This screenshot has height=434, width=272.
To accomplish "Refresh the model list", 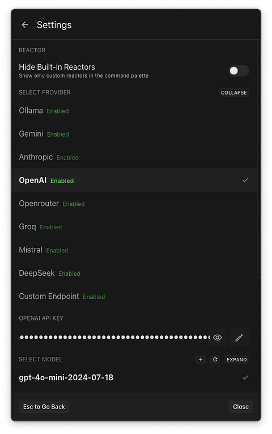I will pyautogui.click(x=215, y=360).
